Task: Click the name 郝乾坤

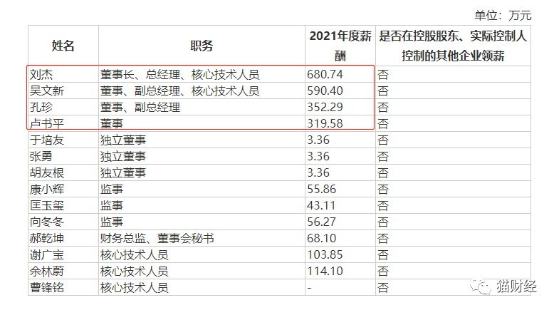Action: pos(46,239)
